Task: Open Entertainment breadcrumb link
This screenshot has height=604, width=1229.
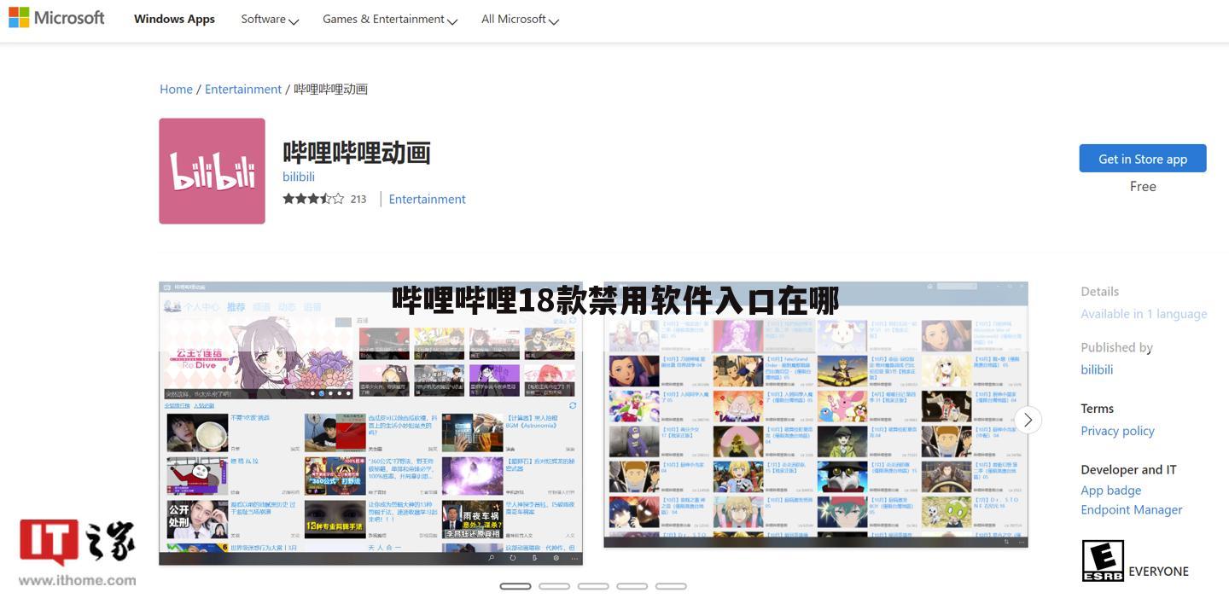Action: (x=243, y=89)
